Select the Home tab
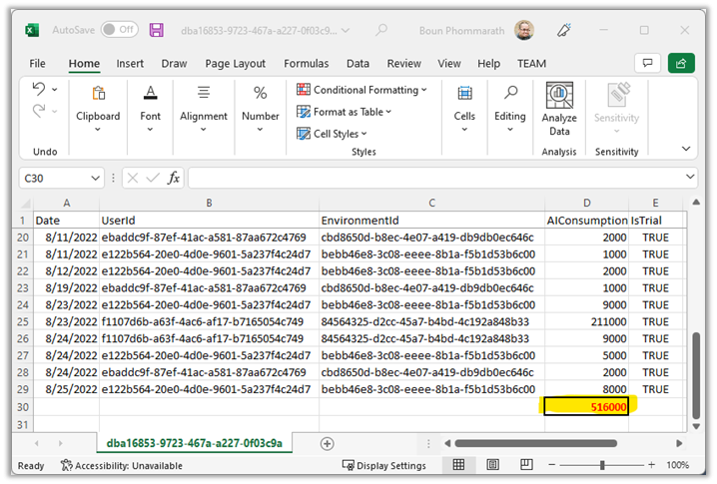 pyautogui.click(x=84, y=64)
